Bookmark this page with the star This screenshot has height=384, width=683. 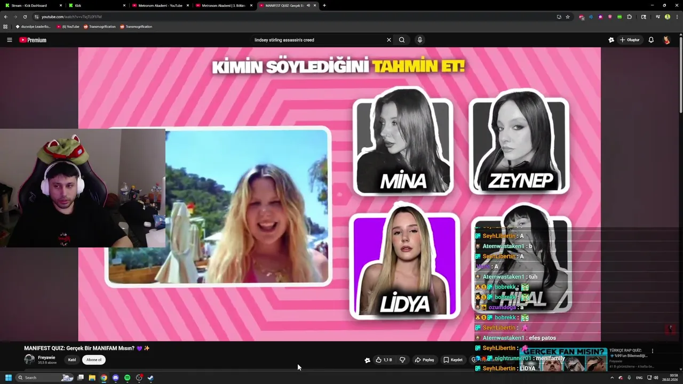[x=568, y=17]
